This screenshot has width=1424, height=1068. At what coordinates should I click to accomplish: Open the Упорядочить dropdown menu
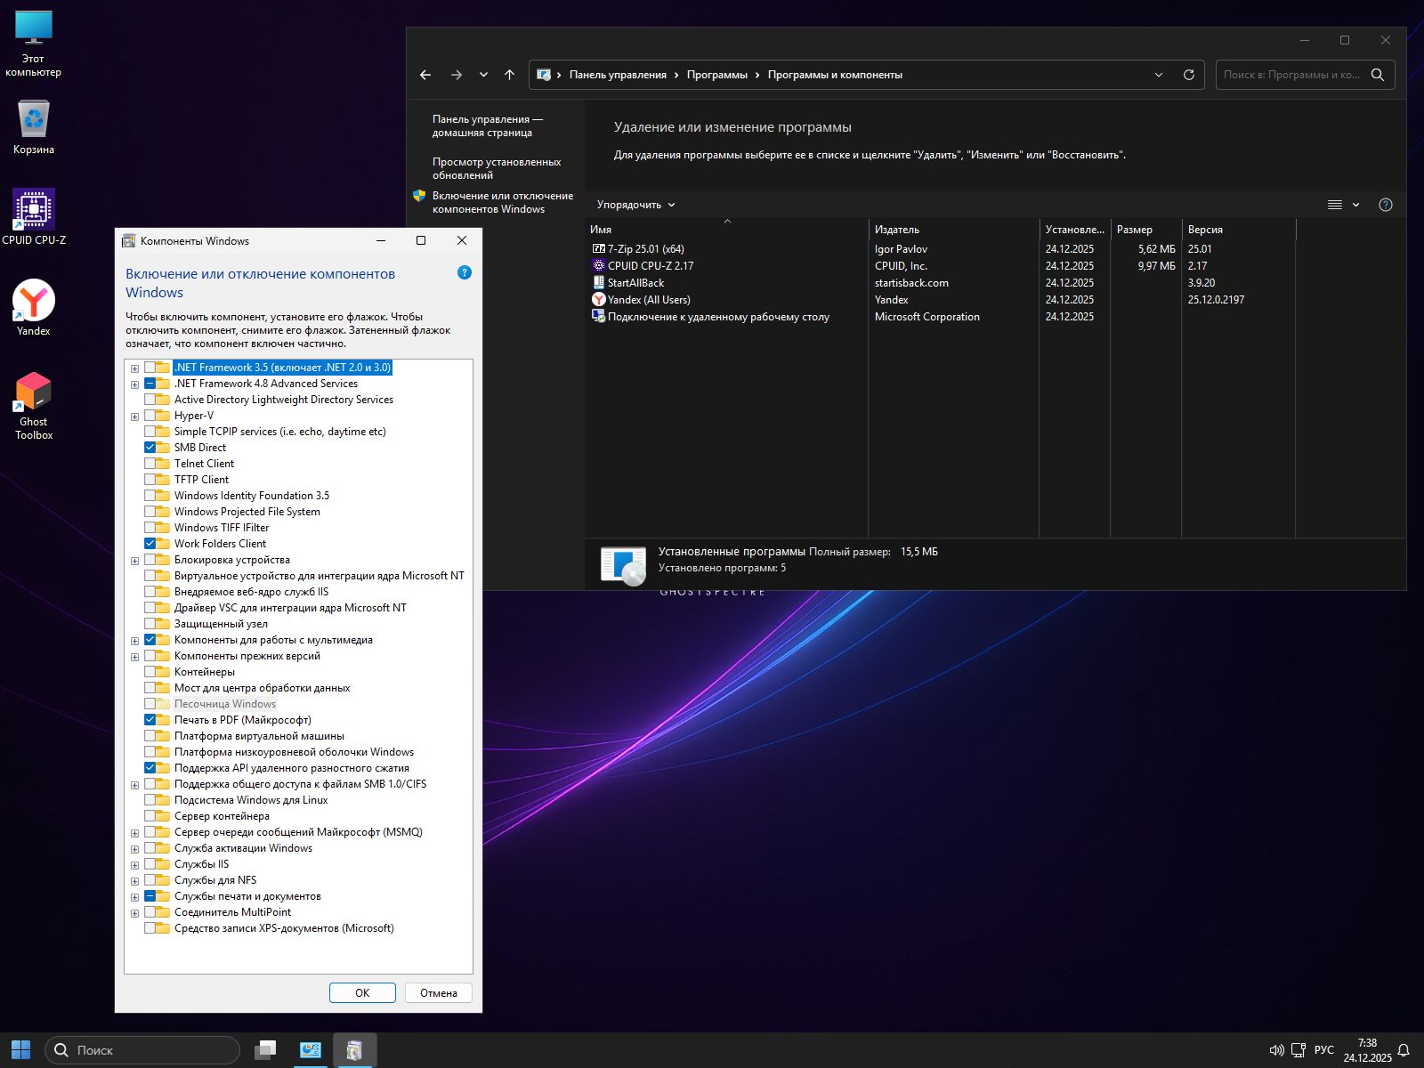(x=635, y=205)
